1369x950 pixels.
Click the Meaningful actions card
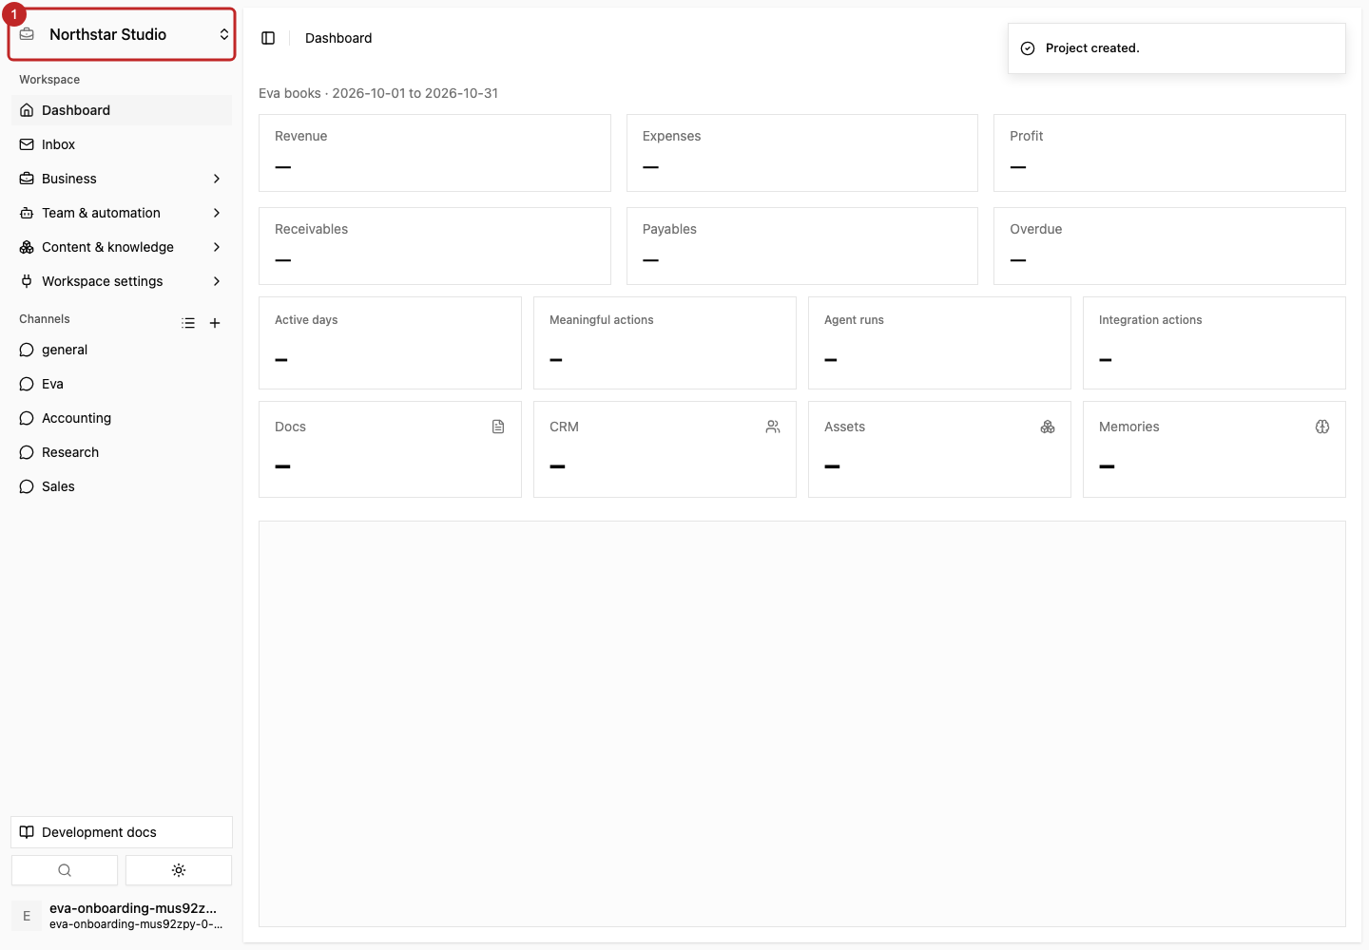[665, 343]
